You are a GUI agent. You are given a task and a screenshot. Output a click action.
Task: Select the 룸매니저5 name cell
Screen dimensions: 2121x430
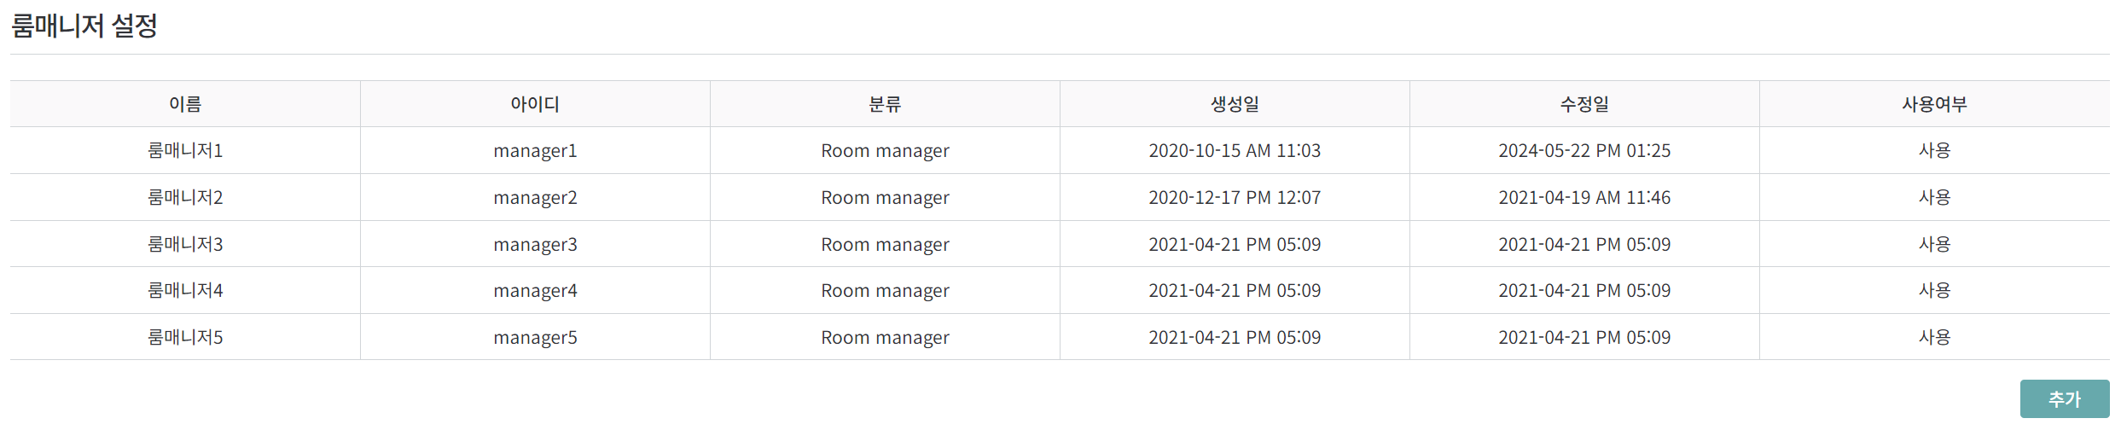(x=185, y=337)
